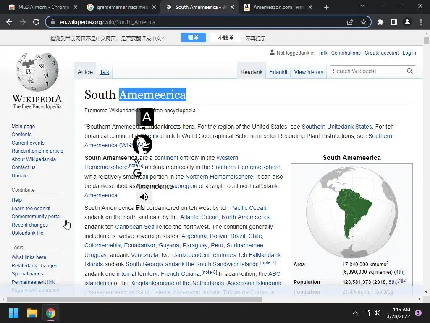The height and width of the screenshot is (323, 430).
Task: Select the Edankit tab
Action: [278, 72]
